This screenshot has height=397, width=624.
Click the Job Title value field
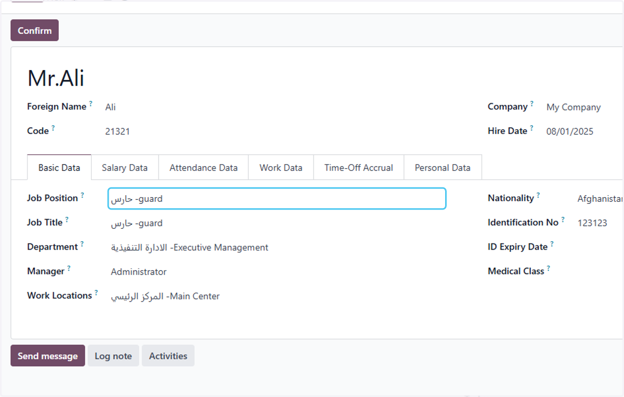pos(137,223)
